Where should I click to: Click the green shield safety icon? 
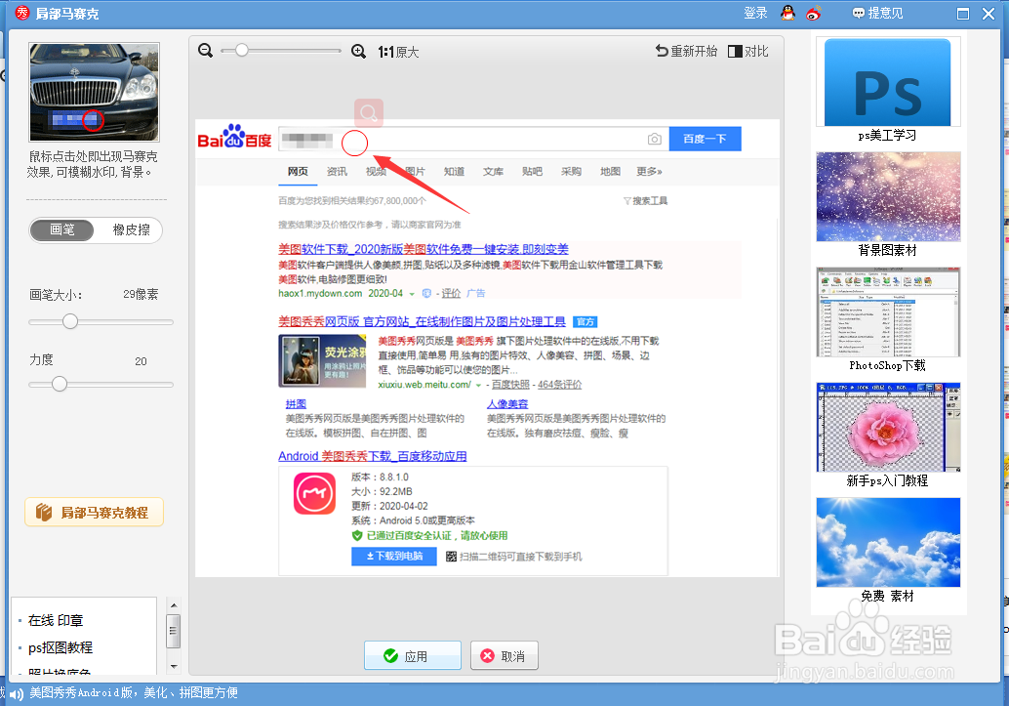[357, 536]
